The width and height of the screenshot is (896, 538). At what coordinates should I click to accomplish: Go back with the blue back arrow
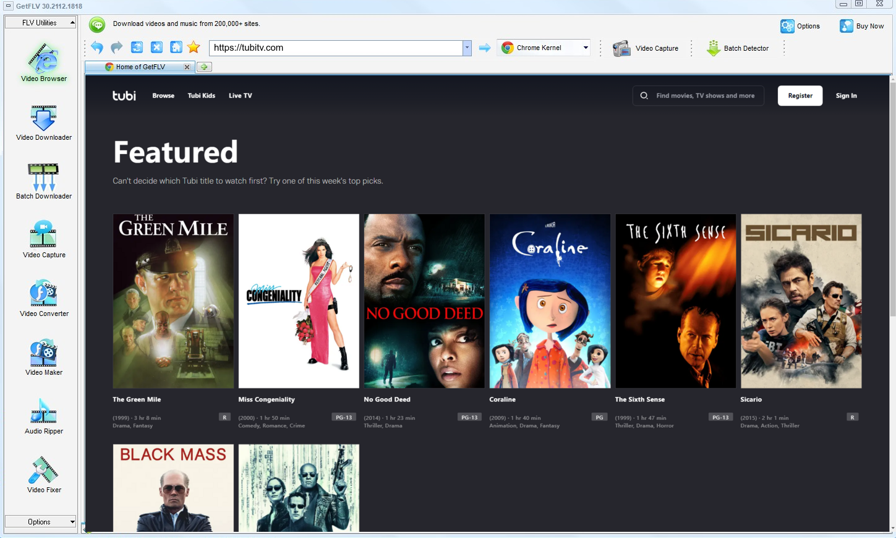click(x=97, y=48)
